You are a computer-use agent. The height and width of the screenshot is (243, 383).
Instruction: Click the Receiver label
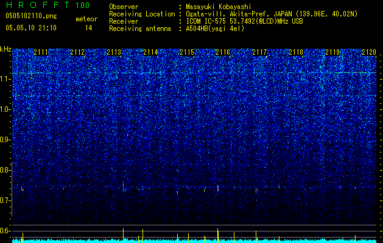[x=124, y=21]
